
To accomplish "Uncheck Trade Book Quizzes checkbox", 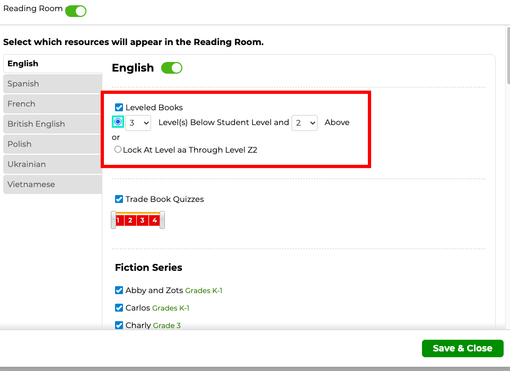I will [119, 199].
